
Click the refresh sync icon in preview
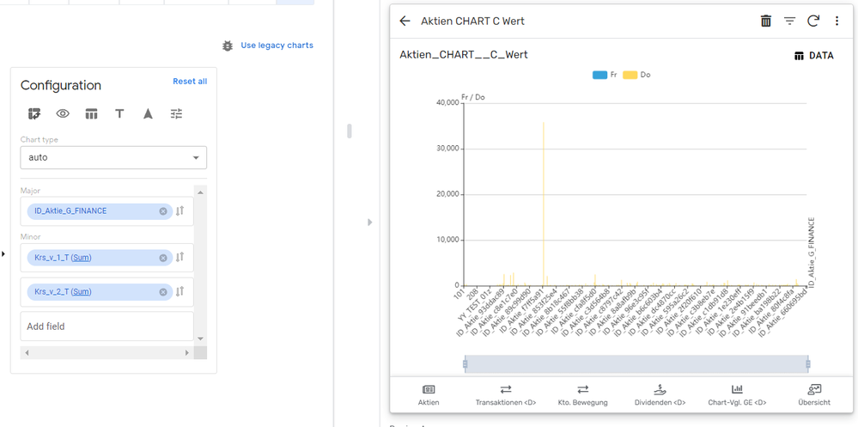pyautogui.click(x=813, y=21)
